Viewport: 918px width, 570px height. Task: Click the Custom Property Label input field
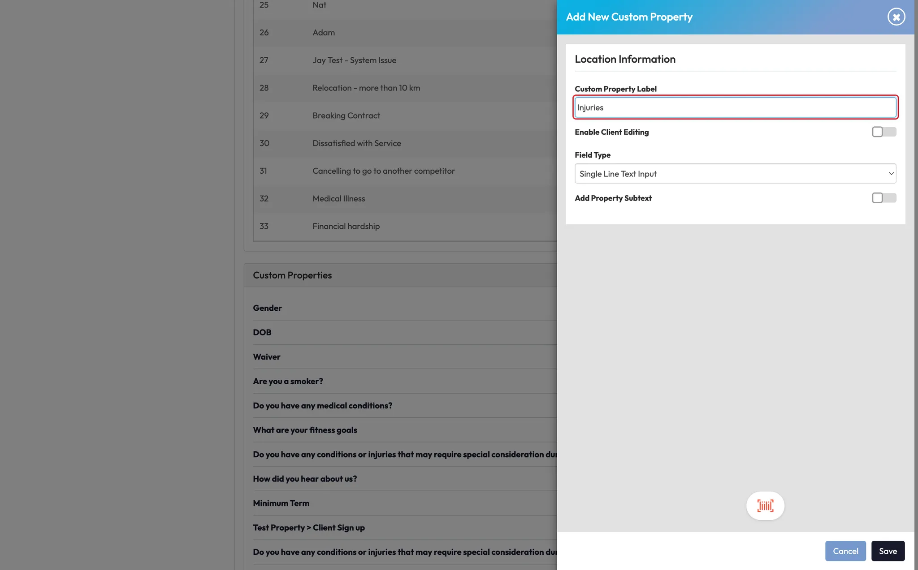(x=735, y=107)
